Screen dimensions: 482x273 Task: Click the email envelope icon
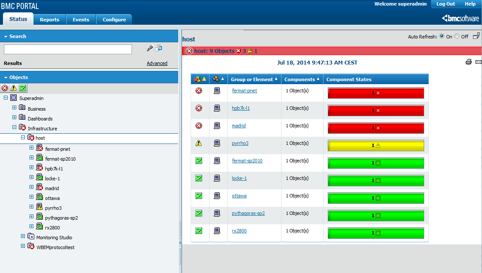tap(479, 62)
